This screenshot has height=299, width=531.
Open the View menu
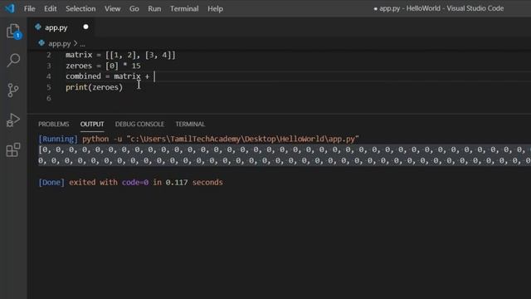113,8
